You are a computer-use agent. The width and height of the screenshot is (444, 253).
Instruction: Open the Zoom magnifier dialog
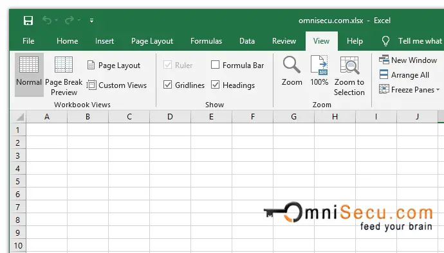(x=291, y=71)
